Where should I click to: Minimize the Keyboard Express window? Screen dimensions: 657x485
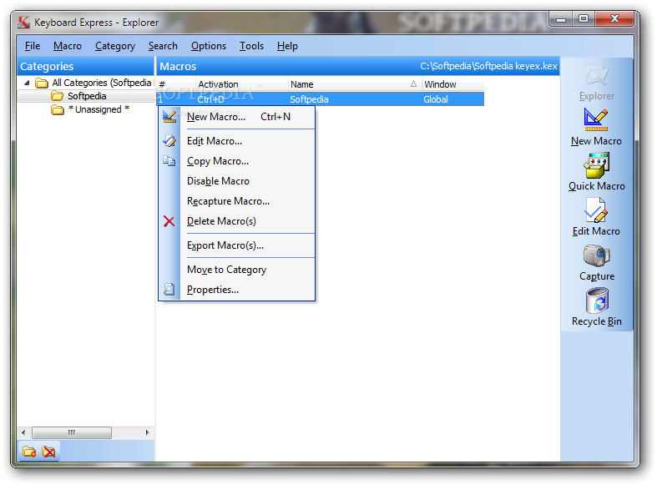562,19
